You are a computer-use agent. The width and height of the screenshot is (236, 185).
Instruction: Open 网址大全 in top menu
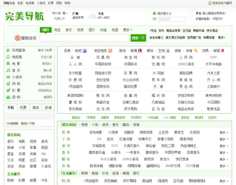pyautogui.click(x=9, y=3)
